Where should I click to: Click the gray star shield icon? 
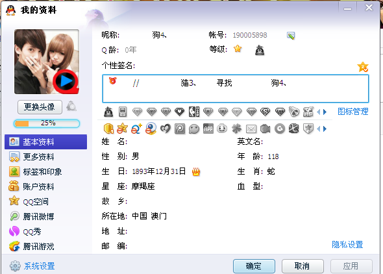(x=308, y=129)
